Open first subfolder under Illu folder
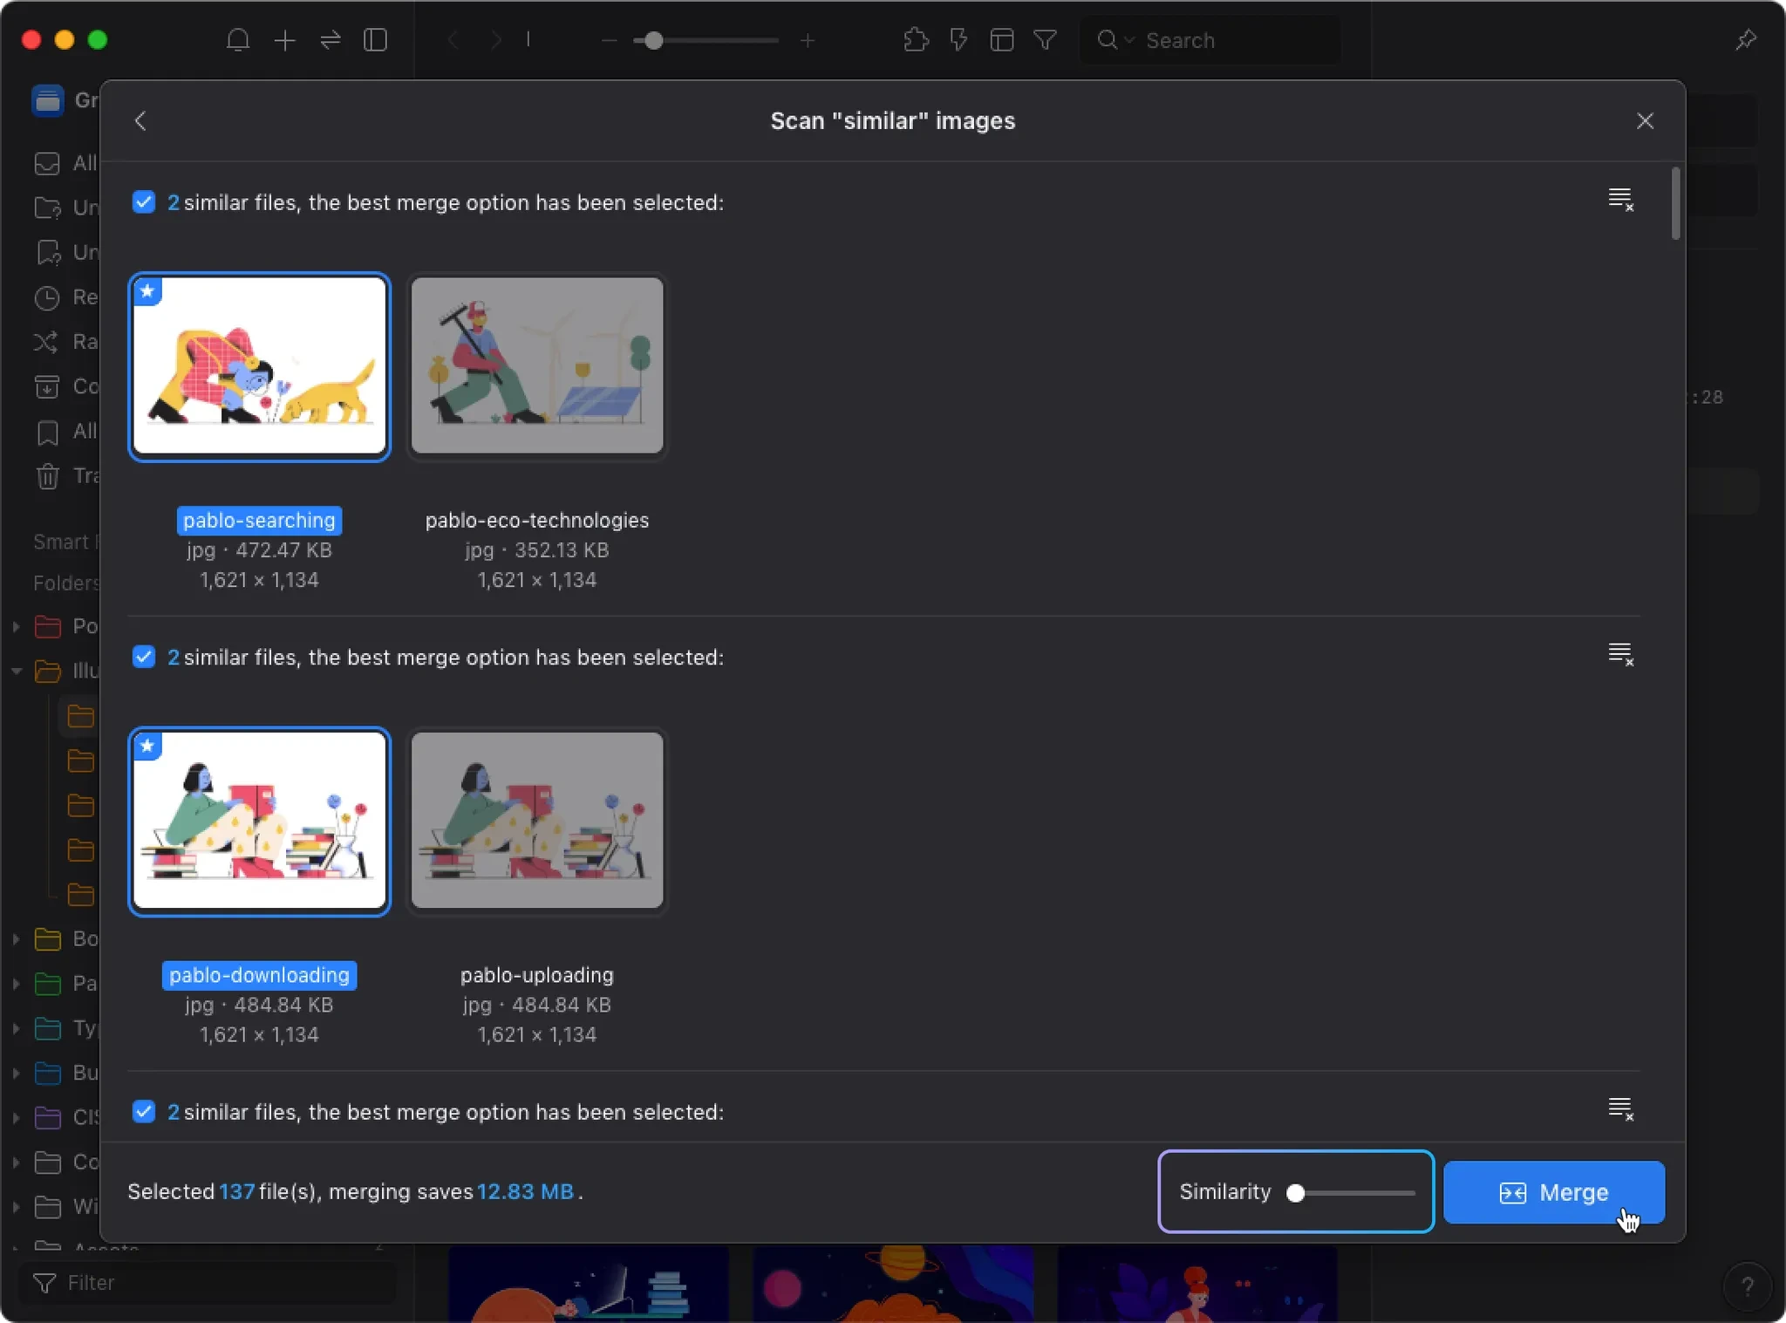This screenshot has width=1786, height=1323. pyautogui.click(x=80, y=717)
